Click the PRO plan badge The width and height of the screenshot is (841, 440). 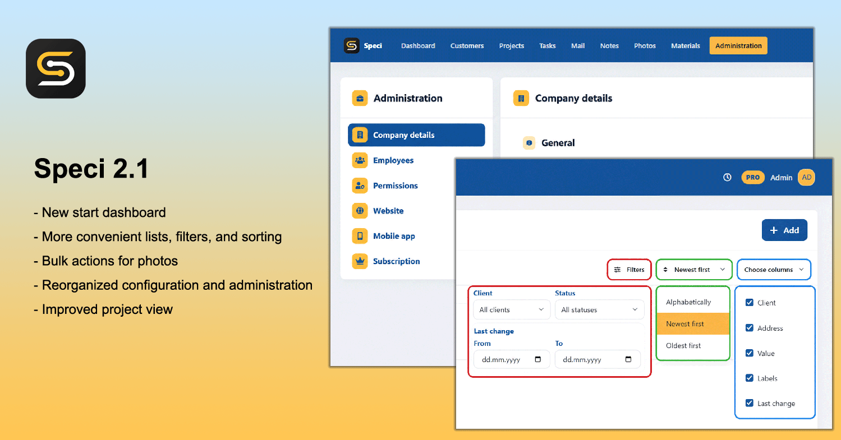point(753,177)
